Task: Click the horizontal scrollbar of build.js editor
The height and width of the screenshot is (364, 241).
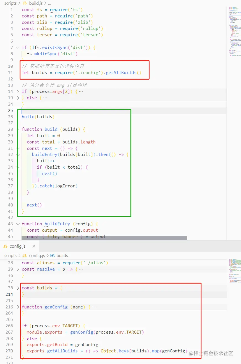Action: point(104,238)
